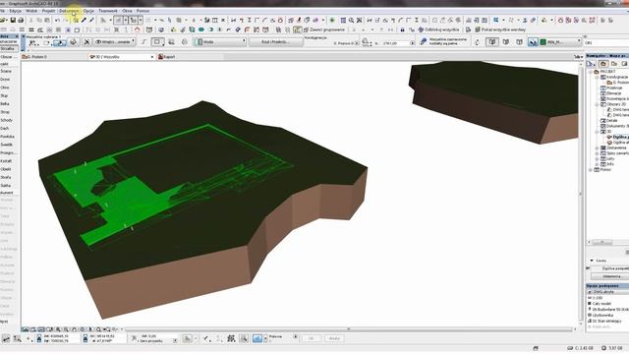The height and width of the screenshot is (354, 629).
Task: Click Odblokuj wszystkie button
Action: pyautogui.click(x=438, y=29)
